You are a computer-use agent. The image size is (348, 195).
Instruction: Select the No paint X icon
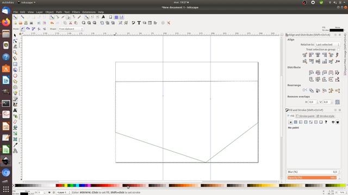tap(290, 122)
